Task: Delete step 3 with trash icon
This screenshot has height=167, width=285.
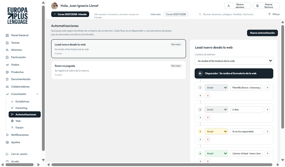Action: pos(208,139)
